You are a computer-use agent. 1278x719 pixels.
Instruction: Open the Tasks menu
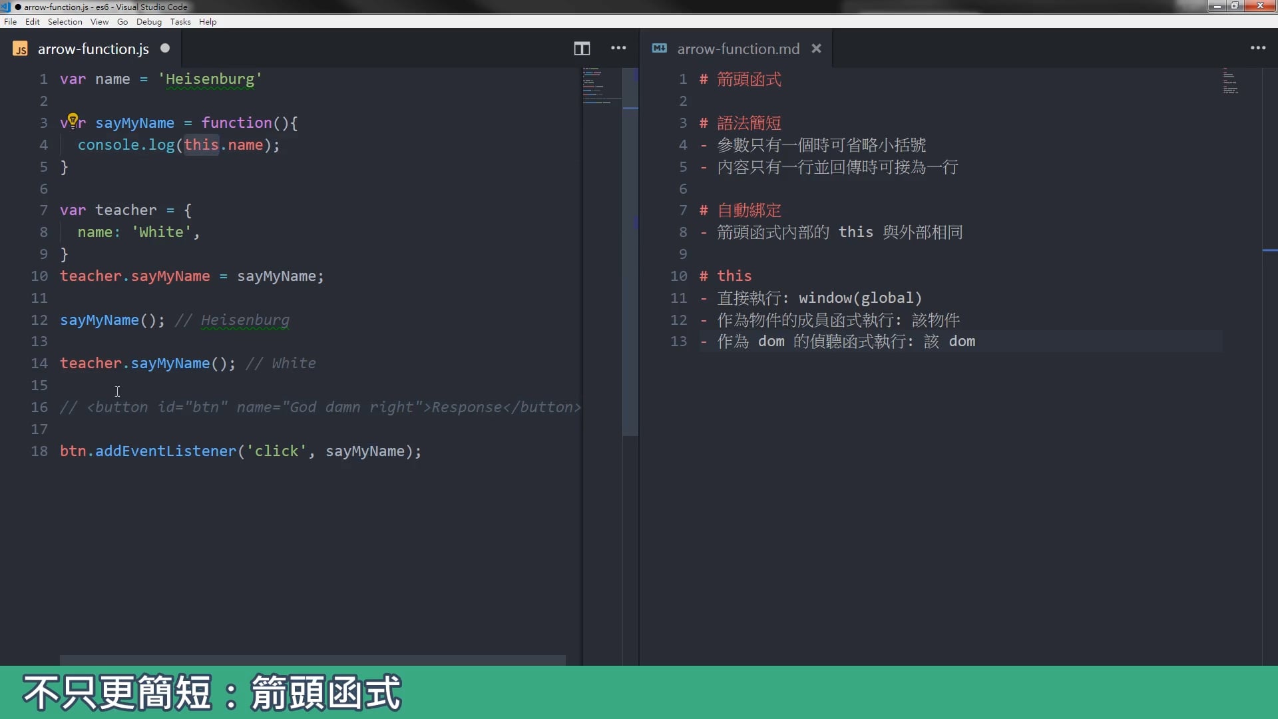click(180, 22)
